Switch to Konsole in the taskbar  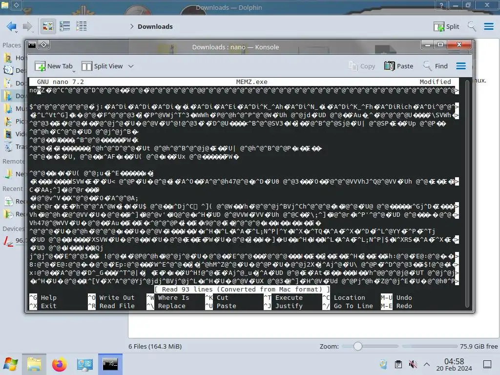tap(110, 364)
